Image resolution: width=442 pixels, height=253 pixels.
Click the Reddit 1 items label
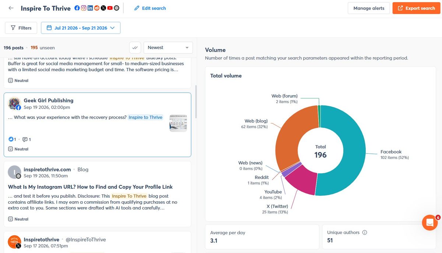click(258, 180)
